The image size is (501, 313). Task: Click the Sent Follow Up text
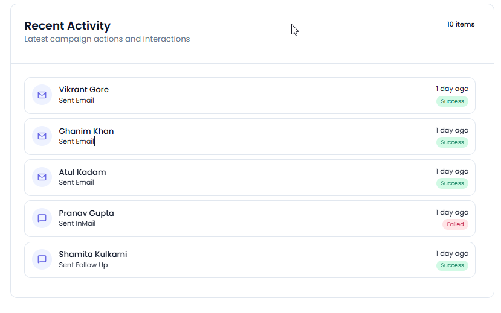[x=83, y=265]
